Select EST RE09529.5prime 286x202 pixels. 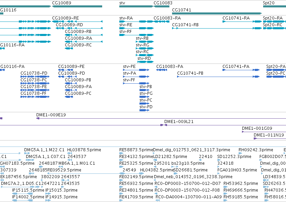click(x=86, y=173)
